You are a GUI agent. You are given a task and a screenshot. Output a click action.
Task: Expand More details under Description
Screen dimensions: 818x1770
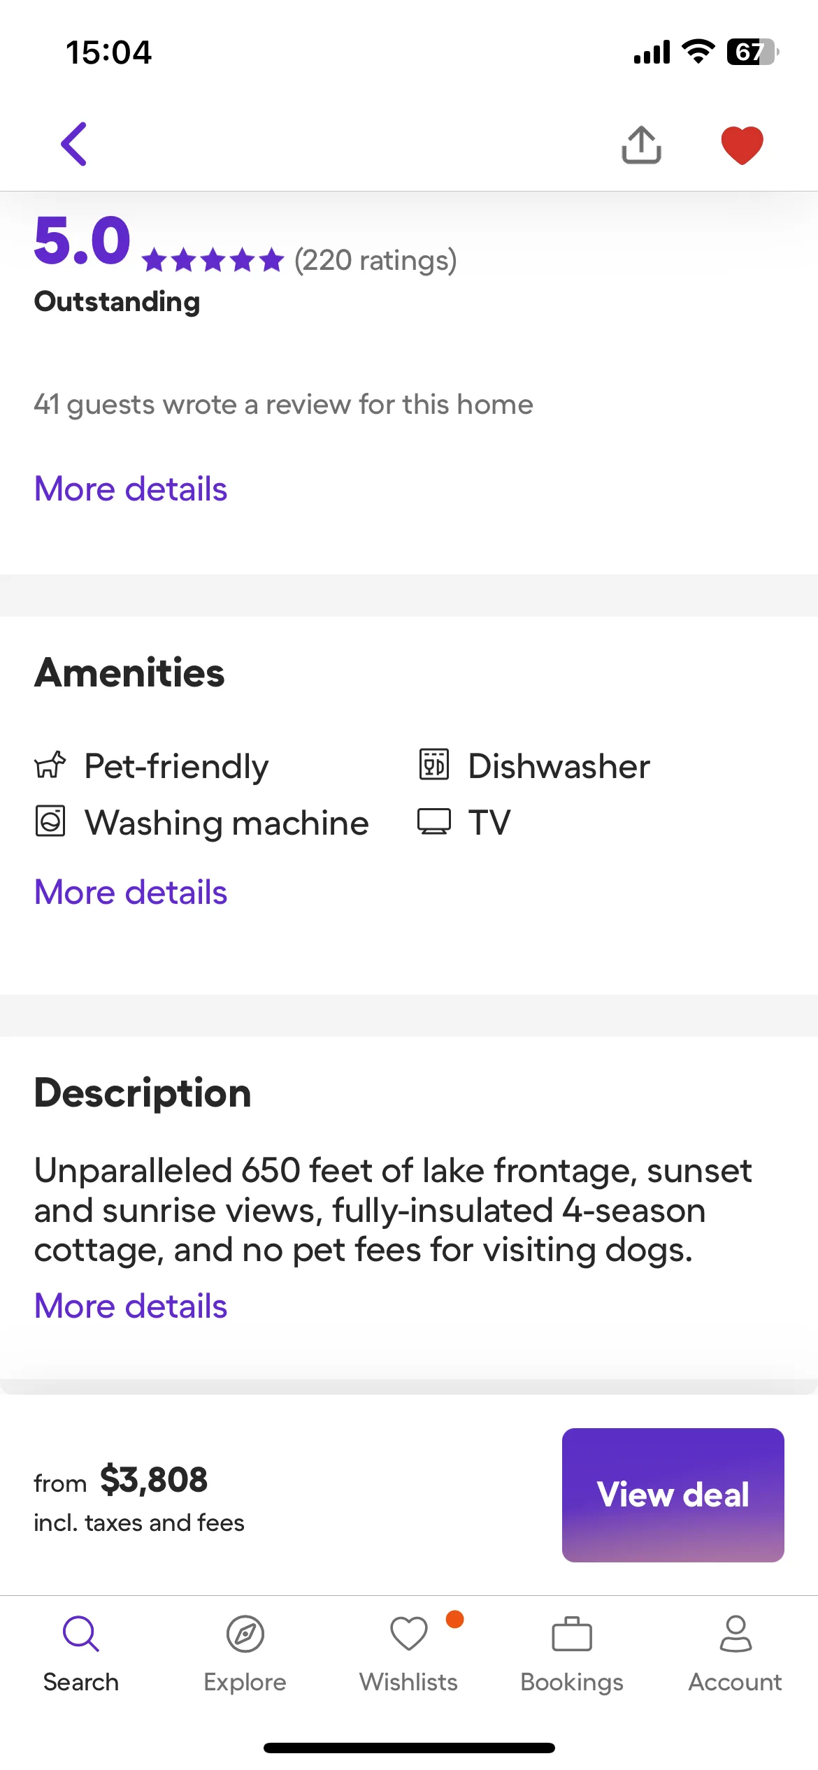tap(131, 1306)
